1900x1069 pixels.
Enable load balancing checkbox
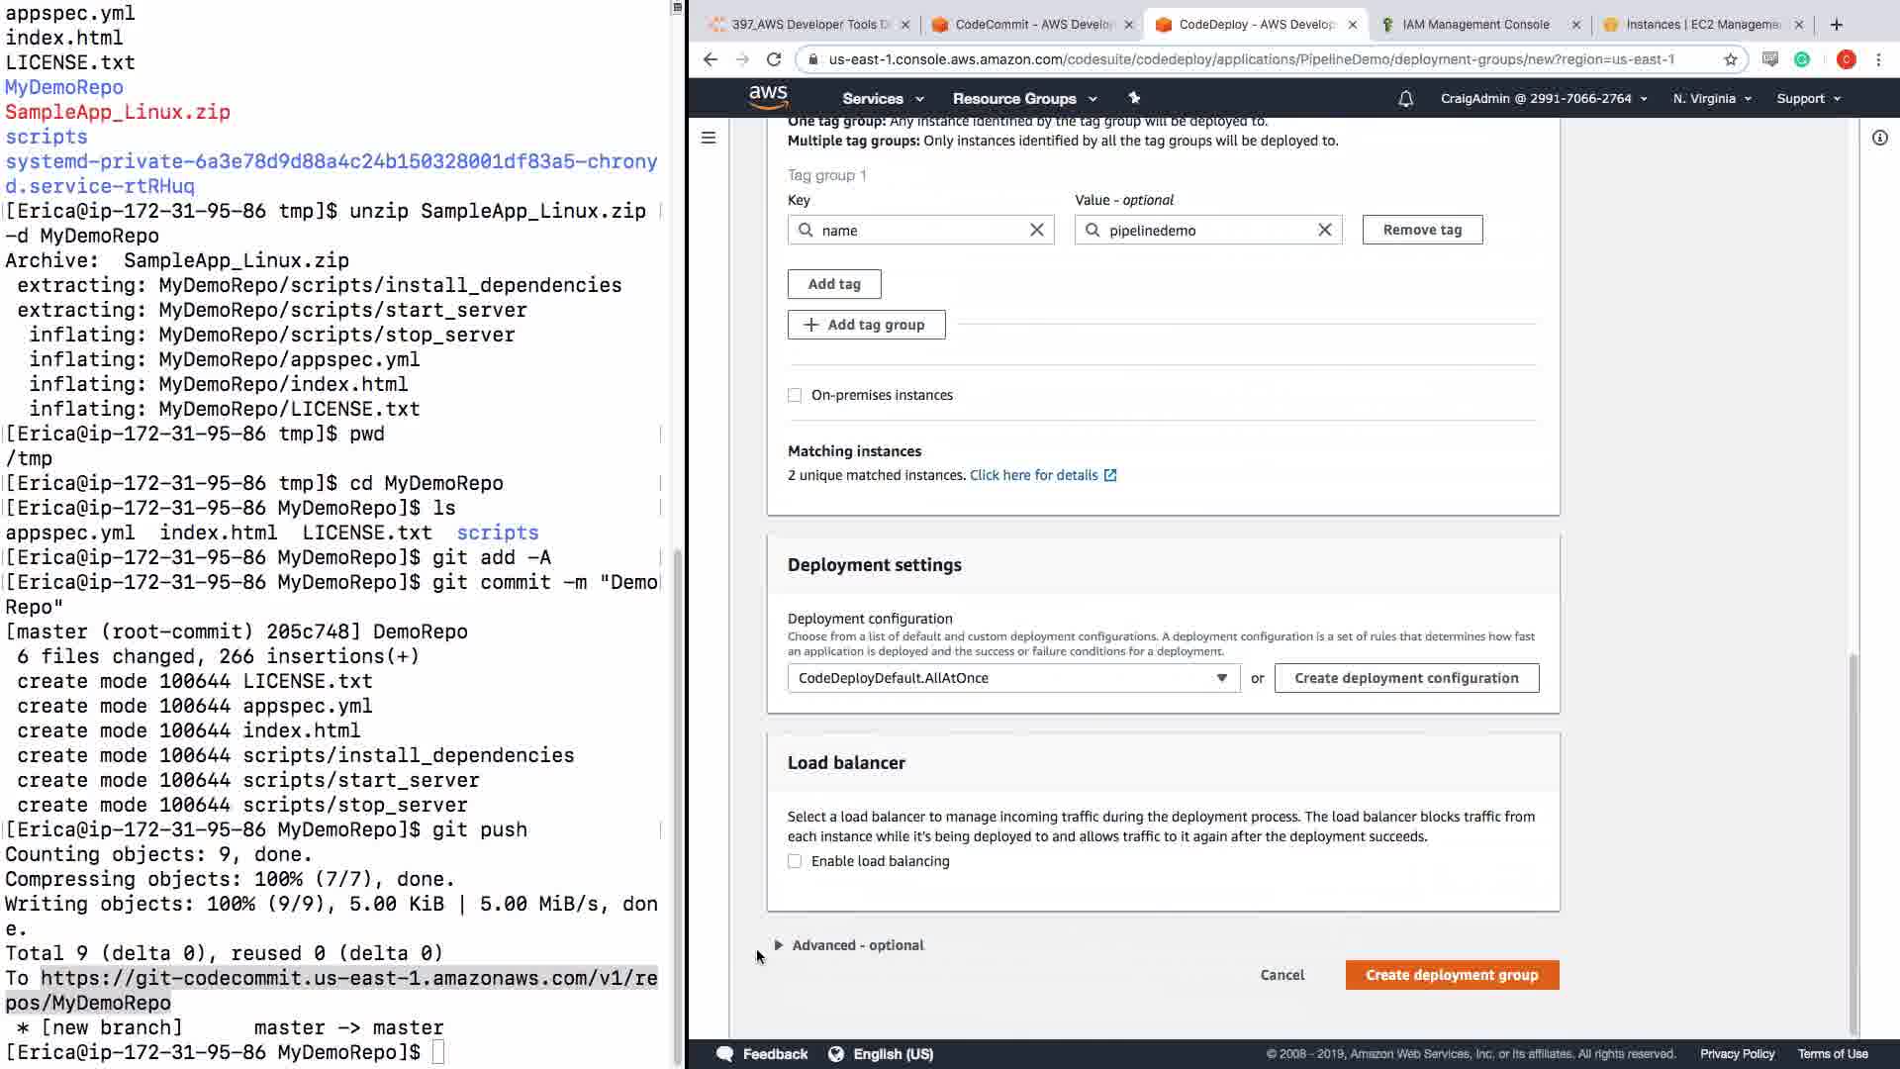pos(795,861)
